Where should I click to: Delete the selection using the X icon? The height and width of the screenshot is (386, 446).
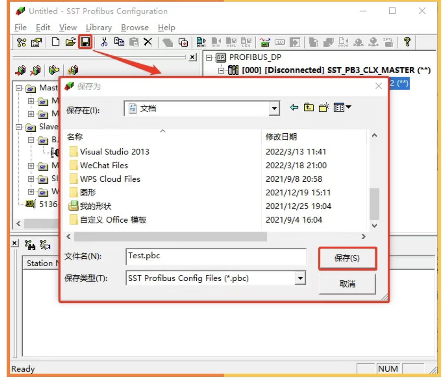coord(148,42)
